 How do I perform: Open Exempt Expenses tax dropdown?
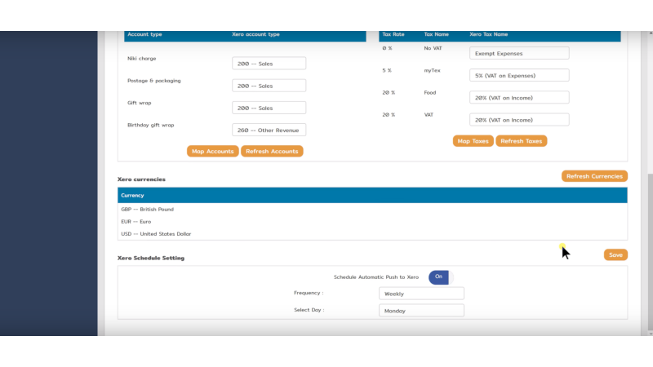pyautogui.click(x=519, y=53)
